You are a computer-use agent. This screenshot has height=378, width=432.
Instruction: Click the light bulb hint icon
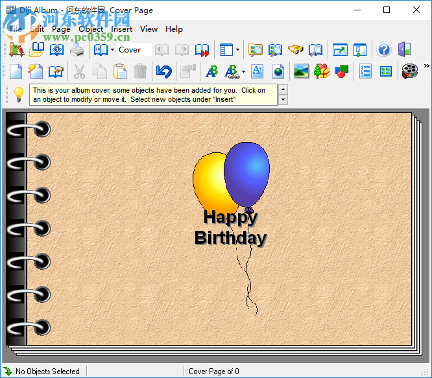tap(18, 94)
